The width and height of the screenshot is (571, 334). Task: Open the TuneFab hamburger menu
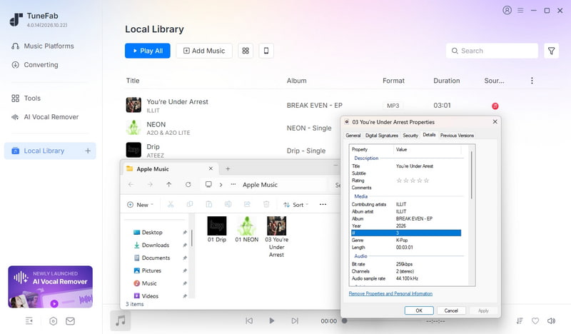pyautogui.click(x=520, y=11)
